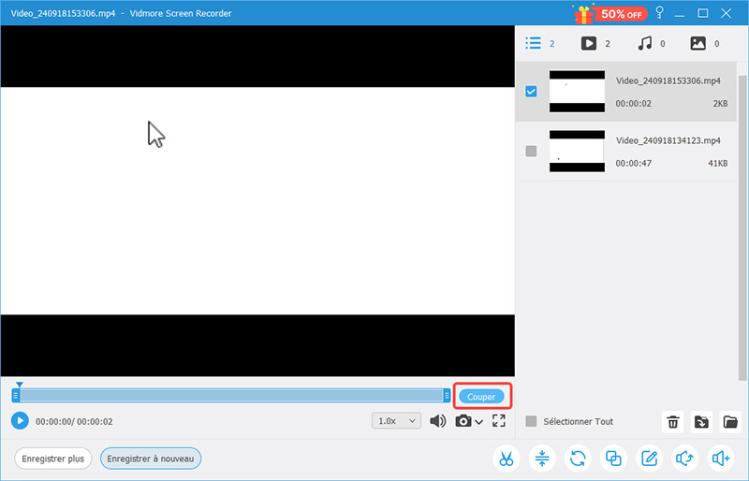Screen dimensions: 749x481
Task: Uncheck the Video_240918153306.mp4 checkbox
Action: [x=531, y=92]
